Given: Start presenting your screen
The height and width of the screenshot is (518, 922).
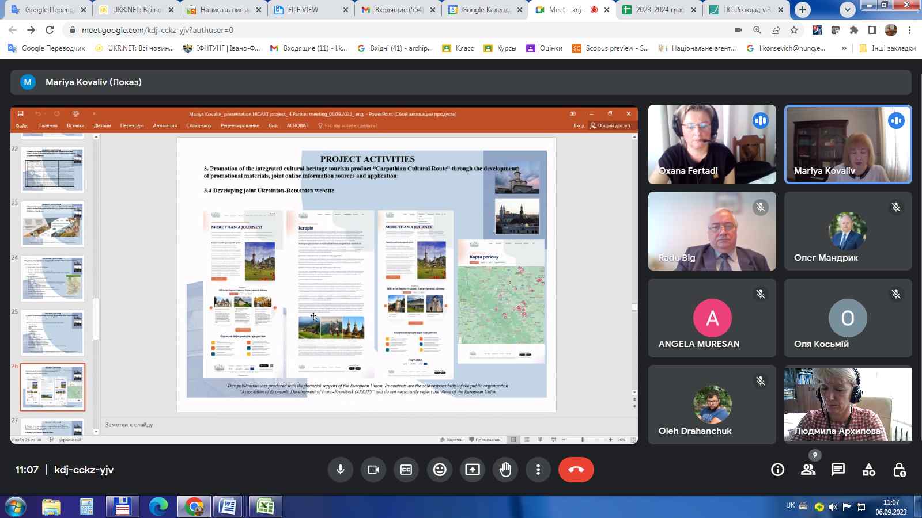Looking at the screenshot, I should (x=473, y=470).
